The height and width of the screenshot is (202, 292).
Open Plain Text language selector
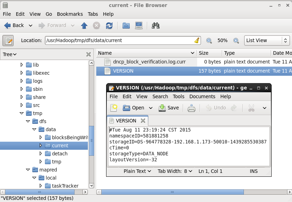[x=137, y=171]
